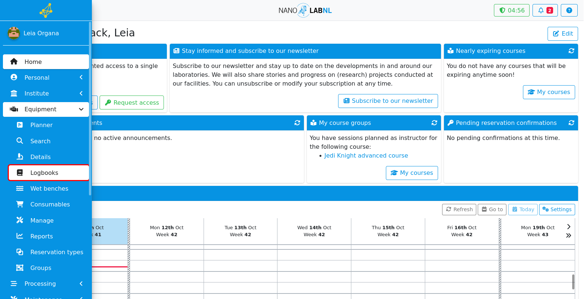The image size is (588, 299).
Task: Jump forward with the double chevron arrow
Action: tap(569, 235)
